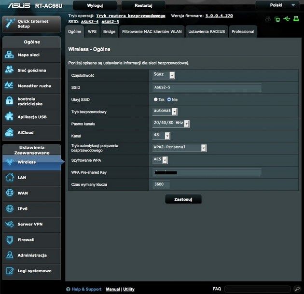The width and height of the screenshot is (304, 294).
Task: Open the Kanał 48 dropdown
Action: pyautogui.click(x=161, y=136)
